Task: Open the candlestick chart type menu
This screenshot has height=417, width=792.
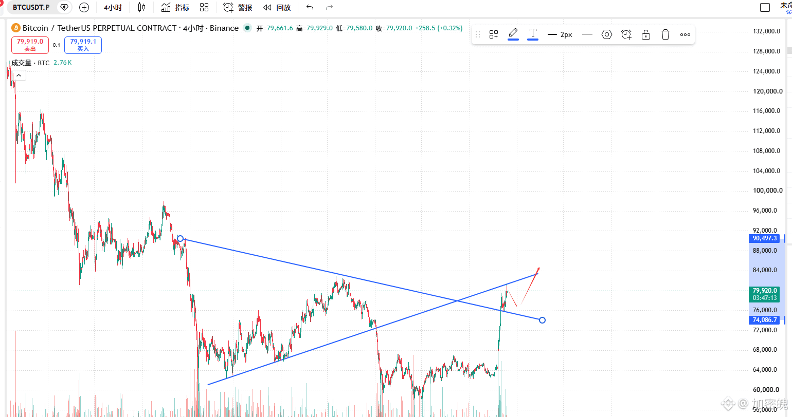Action: 142,7
